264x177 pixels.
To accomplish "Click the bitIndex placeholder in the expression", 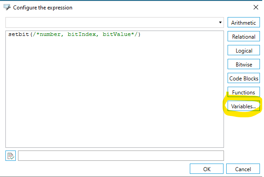I will pos(81,34).
